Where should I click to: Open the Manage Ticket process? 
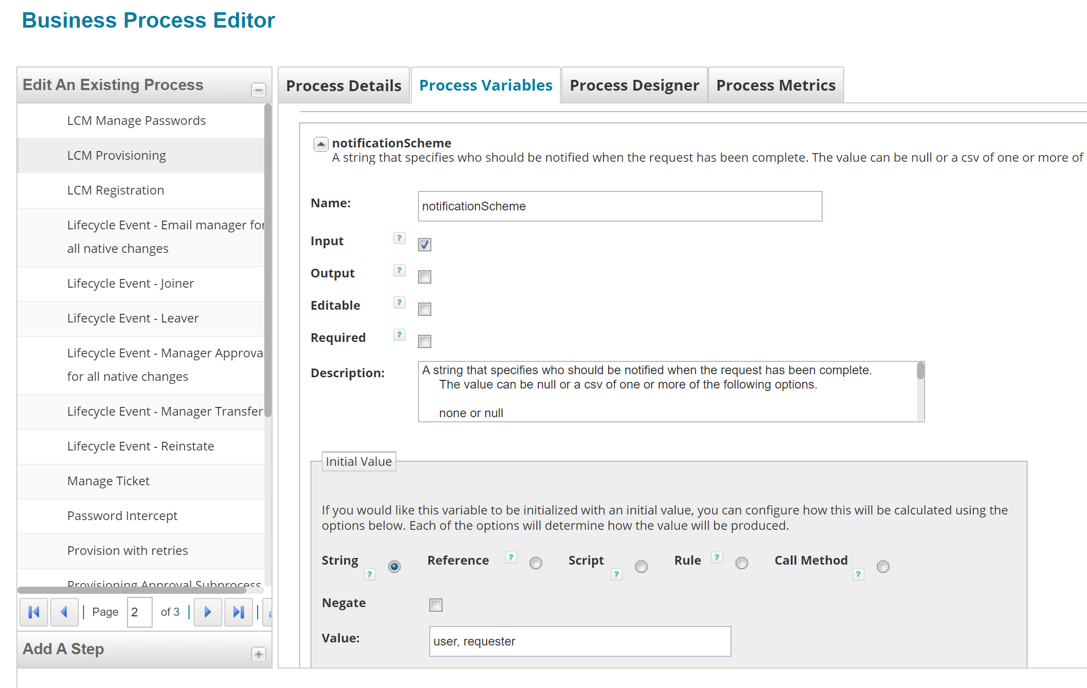point(108,481)
